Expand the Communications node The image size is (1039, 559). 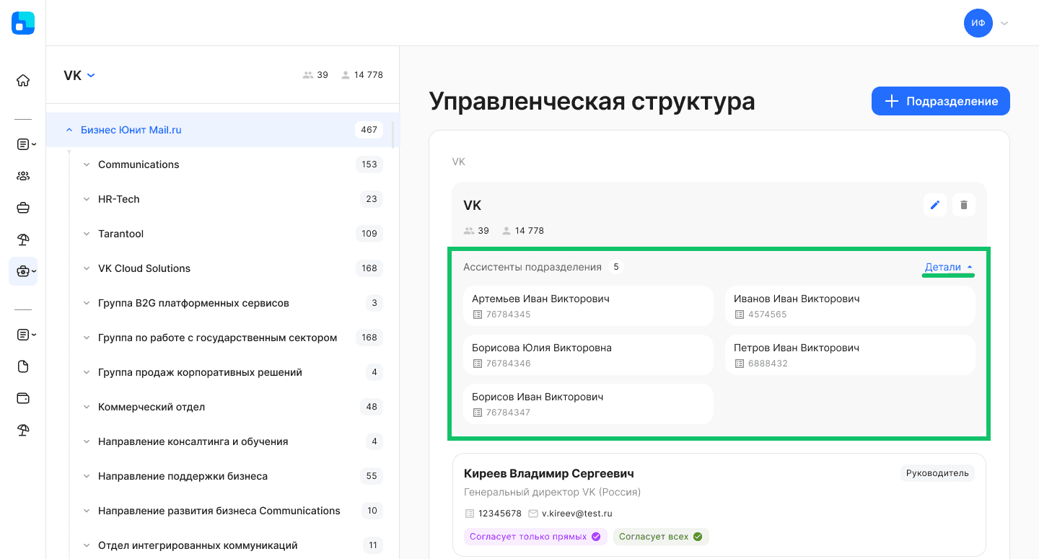tap(87, 164)
